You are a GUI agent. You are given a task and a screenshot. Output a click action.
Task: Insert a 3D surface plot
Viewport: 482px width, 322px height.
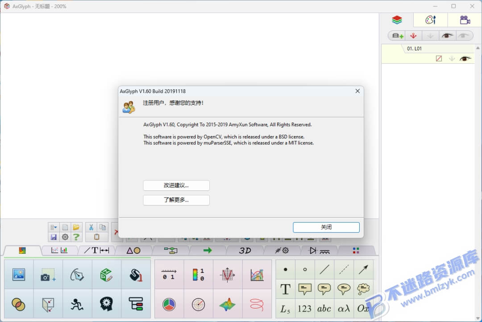[x=228, y=304]
